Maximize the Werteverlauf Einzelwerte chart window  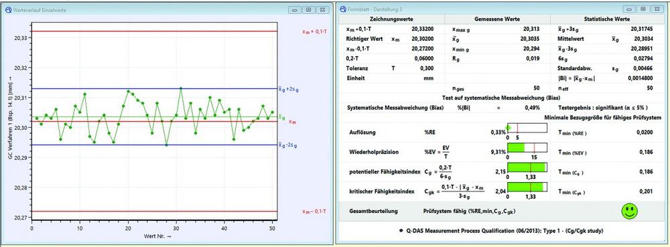pos(309,9)
